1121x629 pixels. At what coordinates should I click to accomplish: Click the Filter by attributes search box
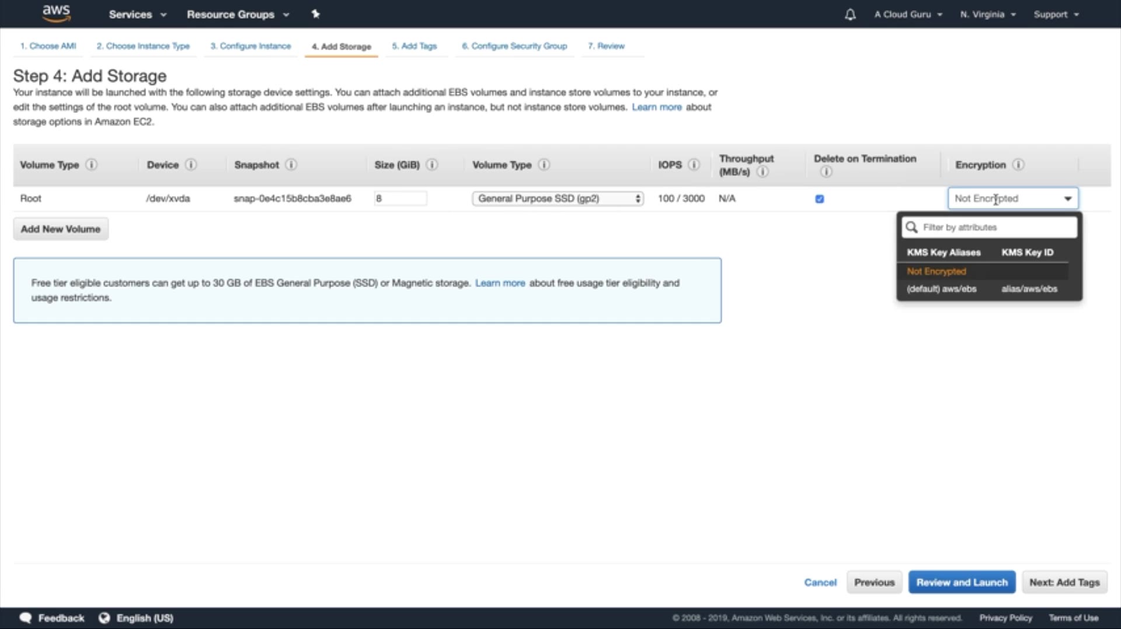[x=997, y=228]
